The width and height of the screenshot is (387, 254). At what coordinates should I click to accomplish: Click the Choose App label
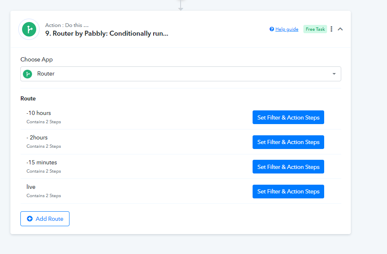point(37,60)
